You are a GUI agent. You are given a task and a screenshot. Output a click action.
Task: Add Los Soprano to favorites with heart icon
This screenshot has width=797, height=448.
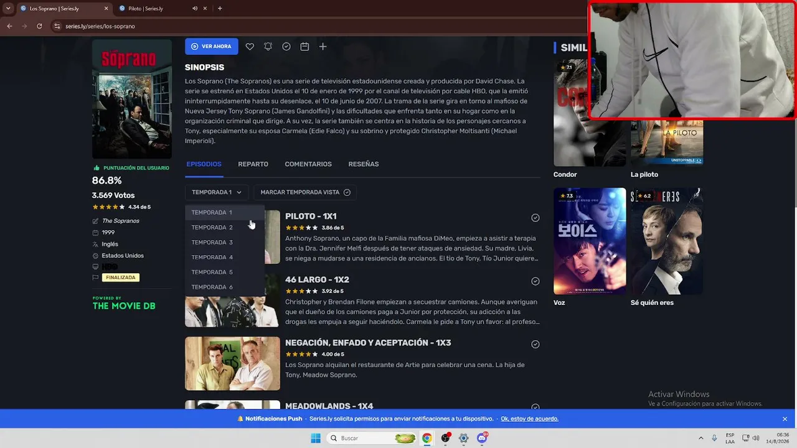[250, 47]
